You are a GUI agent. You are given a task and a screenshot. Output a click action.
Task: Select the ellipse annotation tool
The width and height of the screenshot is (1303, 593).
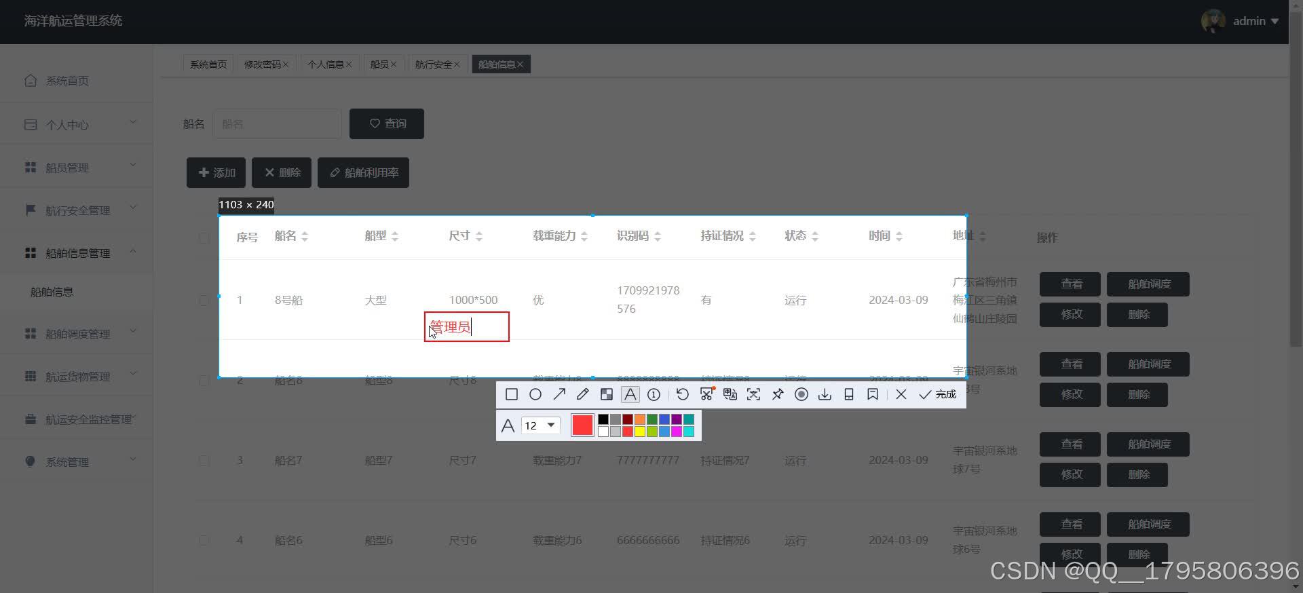[x=535, y=394]
